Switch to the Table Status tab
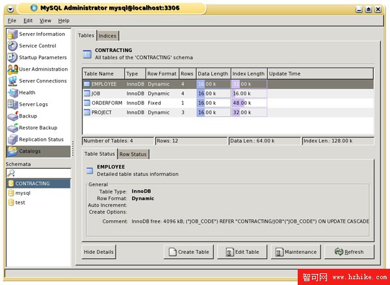This screenshot has width=390, height=285. [99, 154]
